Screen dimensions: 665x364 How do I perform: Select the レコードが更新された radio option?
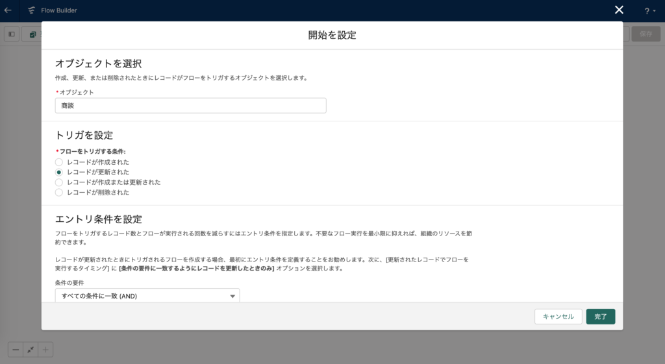(x=59, y=172)
